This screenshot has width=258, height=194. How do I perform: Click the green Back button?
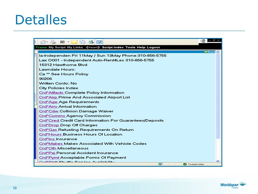click(x=209, y=52)
